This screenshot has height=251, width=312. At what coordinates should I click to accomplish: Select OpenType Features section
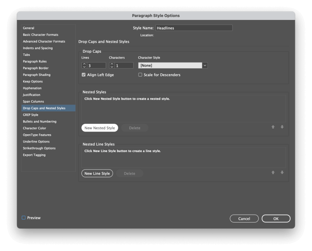point(48,135)
